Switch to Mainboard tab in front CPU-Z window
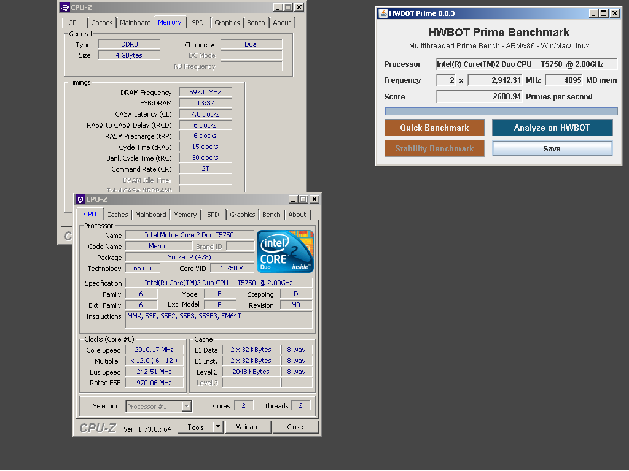 [x=150, y=215]
